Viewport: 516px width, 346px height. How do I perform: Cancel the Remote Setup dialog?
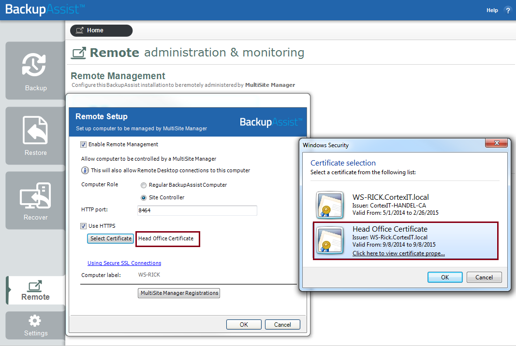tap(282, 324)
